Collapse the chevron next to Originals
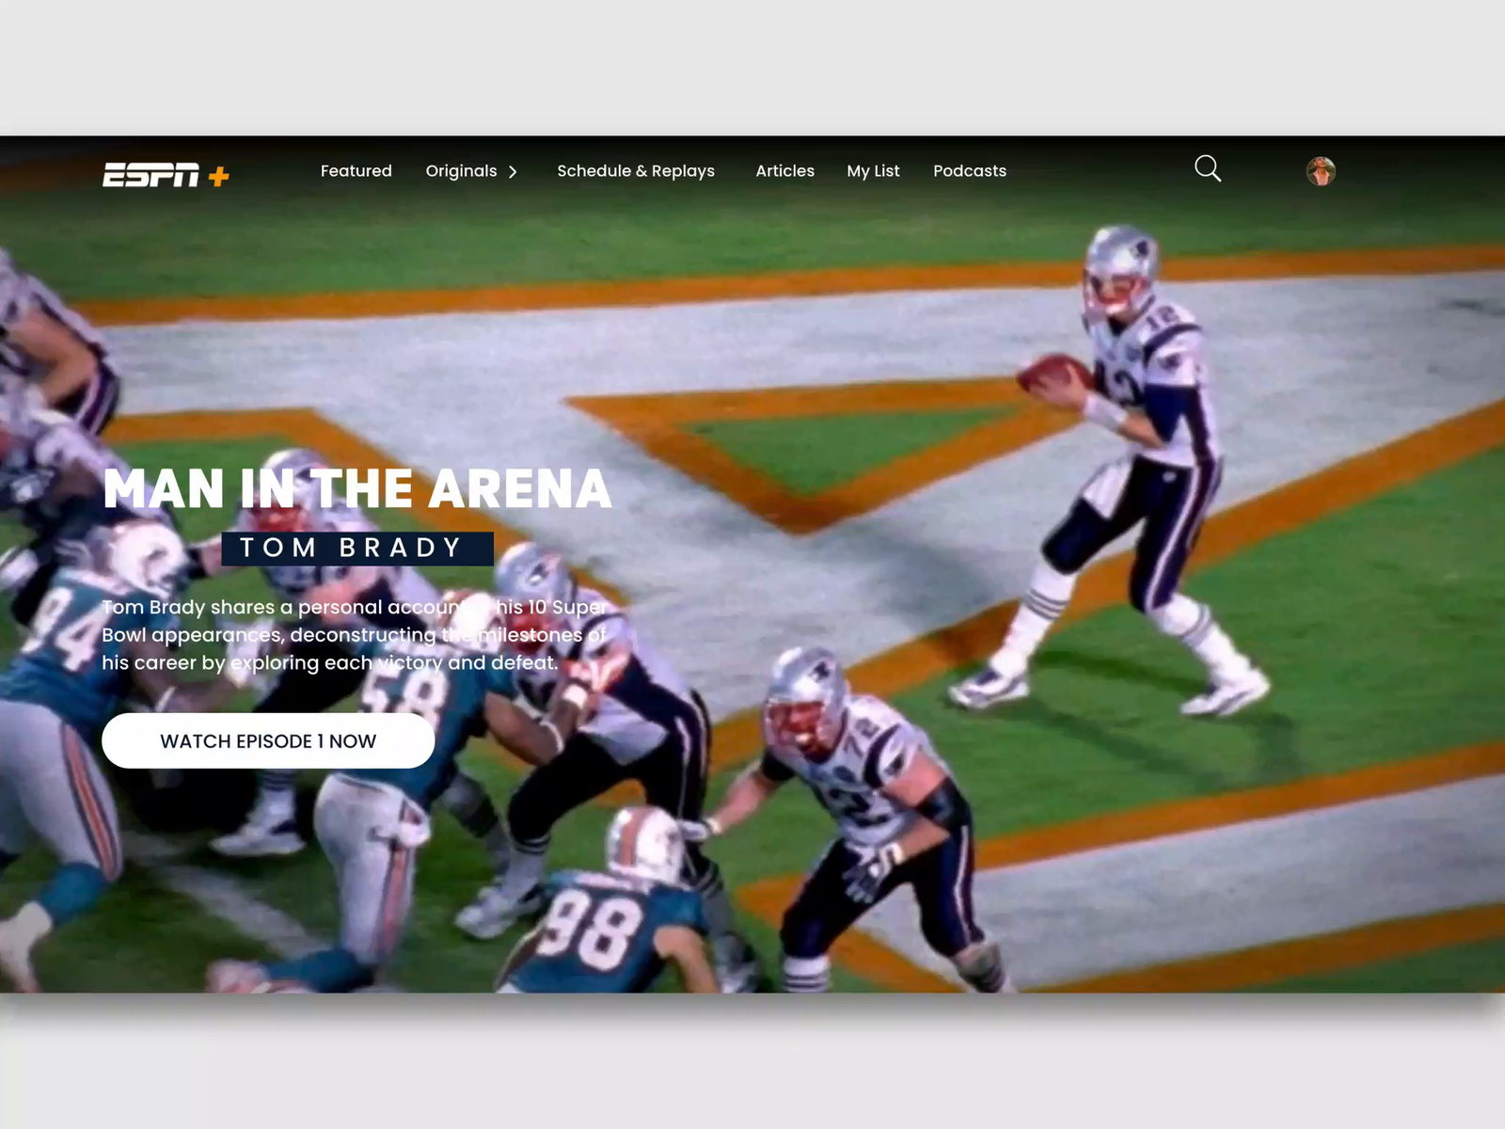1505x1129 pixels. [x=514, y=172]
